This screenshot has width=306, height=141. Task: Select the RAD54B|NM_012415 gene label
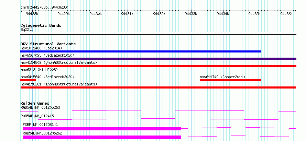point(37,116)
